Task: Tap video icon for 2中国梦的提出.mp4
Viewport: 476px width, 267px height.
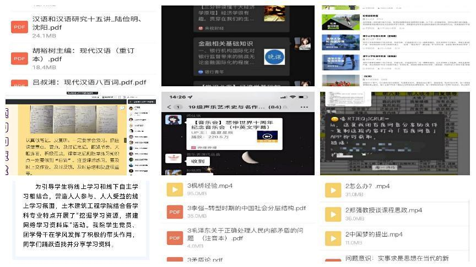Action: 333,238
